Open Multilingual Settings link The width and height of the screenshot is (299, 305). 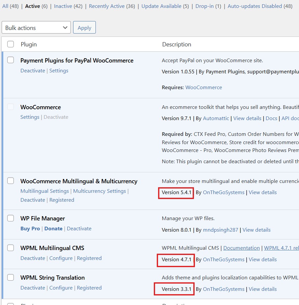44,191
